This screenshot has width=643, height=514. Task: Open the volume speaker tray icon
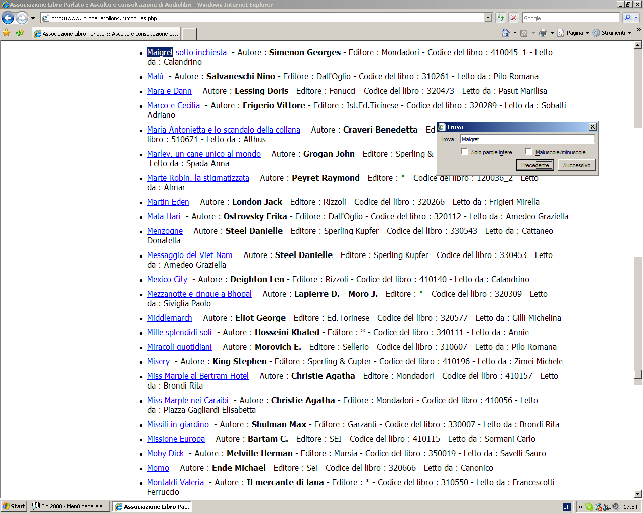616,507
